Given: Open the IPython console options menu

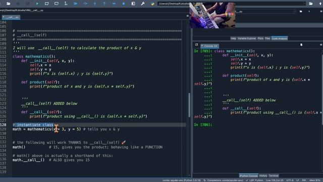Looking at the screenshot, I should (321, 45).
